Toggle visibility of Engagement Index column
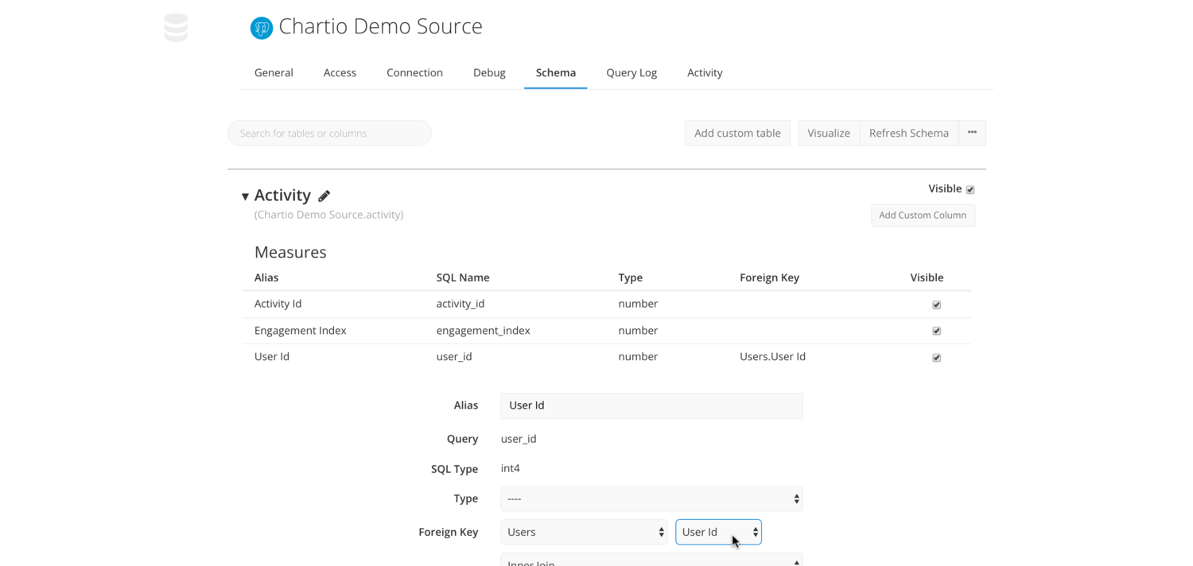This screenshot has width=1193, height=566. click(936, 331)
